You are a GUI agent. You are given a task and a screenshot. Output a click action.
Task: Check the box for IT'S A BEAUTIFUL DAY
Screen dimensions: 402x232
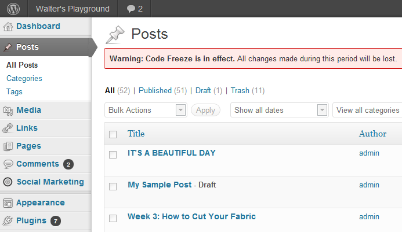(x=113, y=154)
